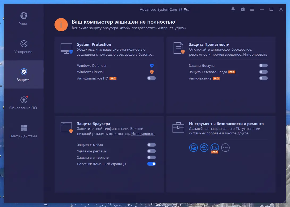Click the Антишпионское ПО label

(x=93, y=78)
